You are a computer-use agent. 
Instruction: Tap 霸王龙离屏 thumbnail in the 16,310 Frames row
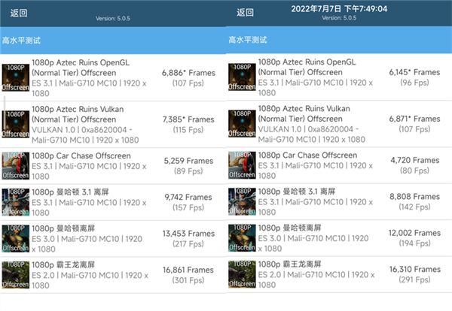point(241,276)
